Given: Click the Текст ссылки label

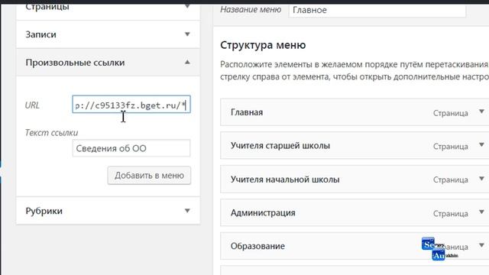Looking at the screenshot, I should click(x=51, y=133).
